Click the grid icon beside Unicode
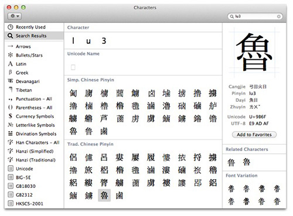 pos(11,169)
